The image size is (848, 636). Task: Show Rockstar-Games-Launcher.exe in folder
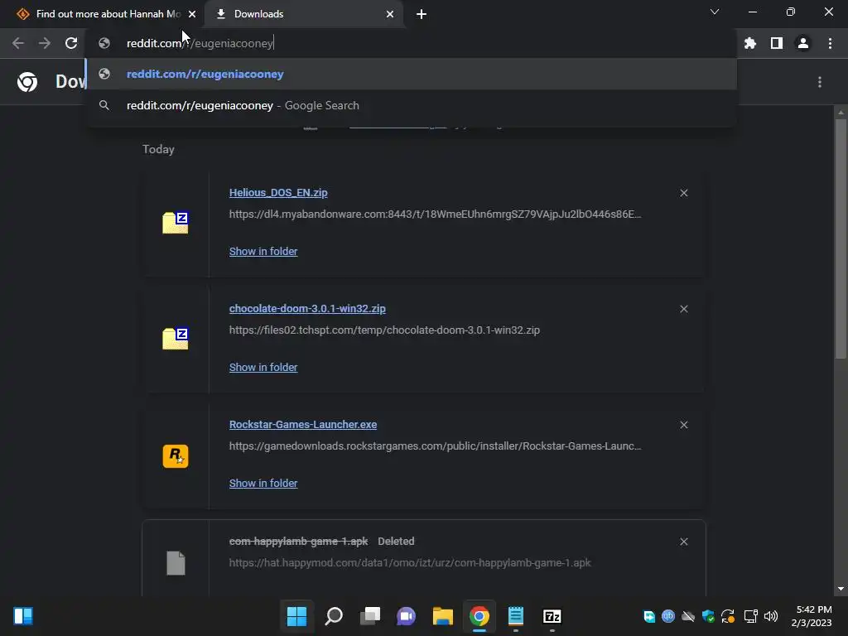[x=263, y=484]
